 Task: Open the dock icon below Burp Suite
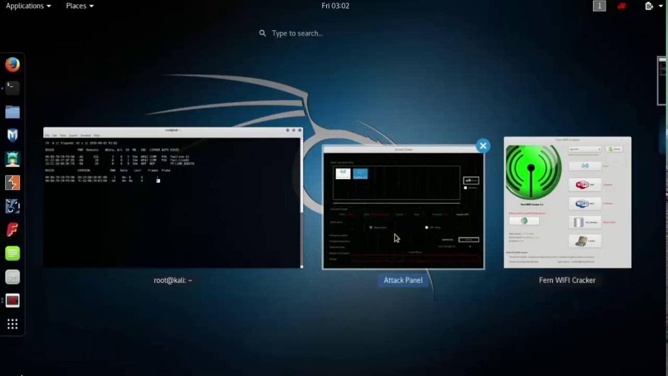point(13,206)
